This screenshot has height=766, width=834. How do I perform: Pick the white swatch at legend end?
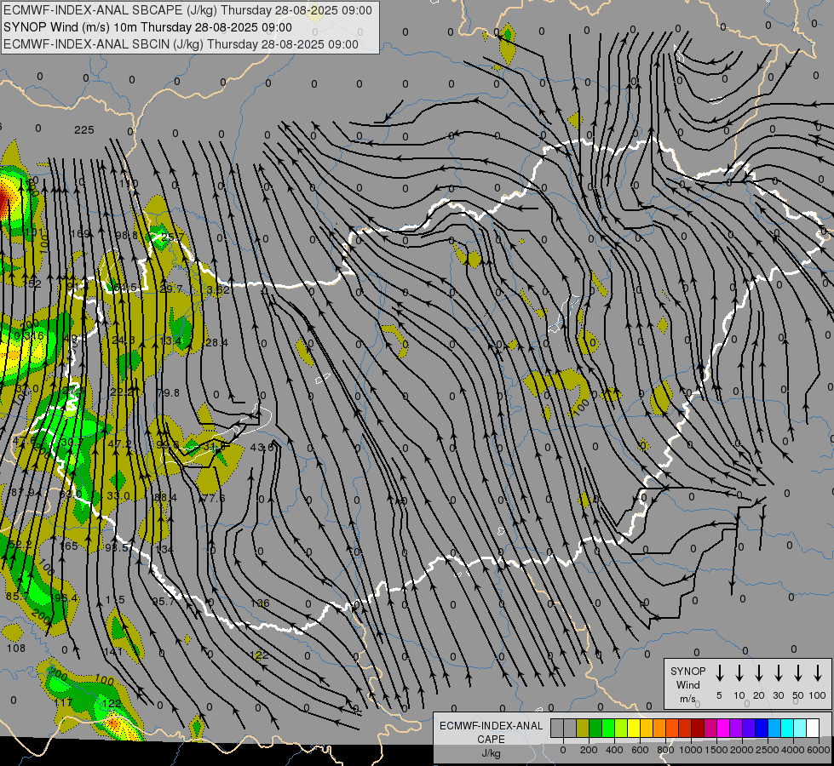click(812, 728)
